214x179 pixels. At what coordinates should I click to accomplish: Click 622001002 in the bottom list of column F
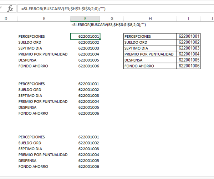[89, 143]
